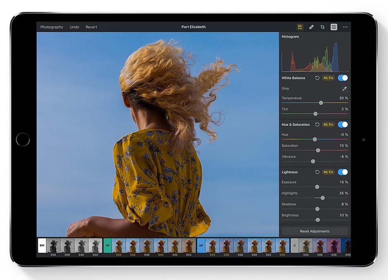Image resolution: width=388 pixels, height=280 pixels.
Task: Open the ellipsis more options menu
Action: tap(345, 27)
